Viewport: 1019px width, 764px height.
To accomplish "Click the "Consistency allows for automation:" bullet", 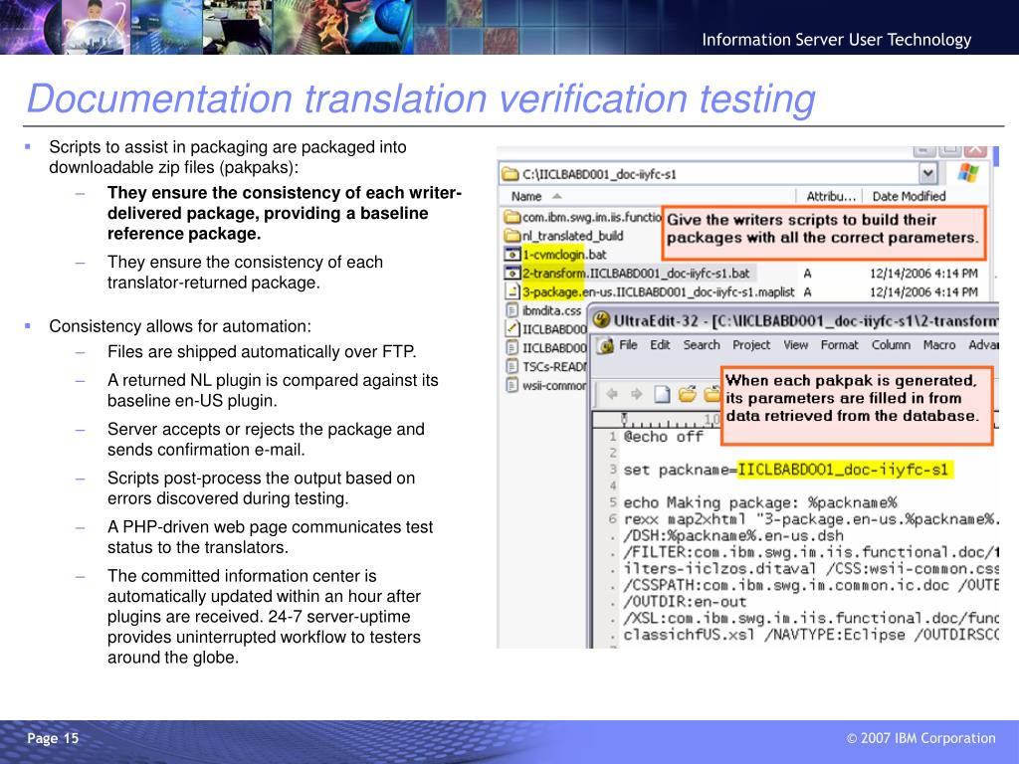I will click(180, 326).
